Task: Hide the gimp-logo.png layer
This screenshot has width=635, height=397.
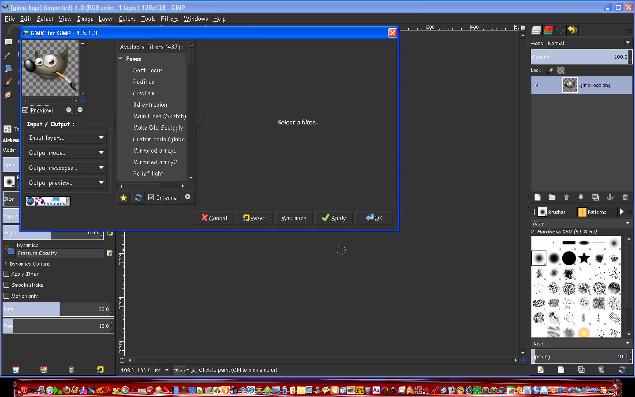Action: coord(537,85)
